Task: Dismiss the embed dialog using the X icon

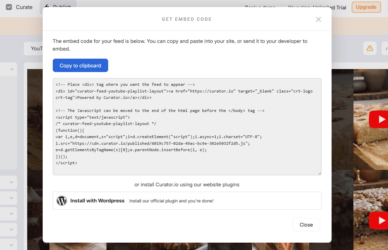Action: pos(318,19)
